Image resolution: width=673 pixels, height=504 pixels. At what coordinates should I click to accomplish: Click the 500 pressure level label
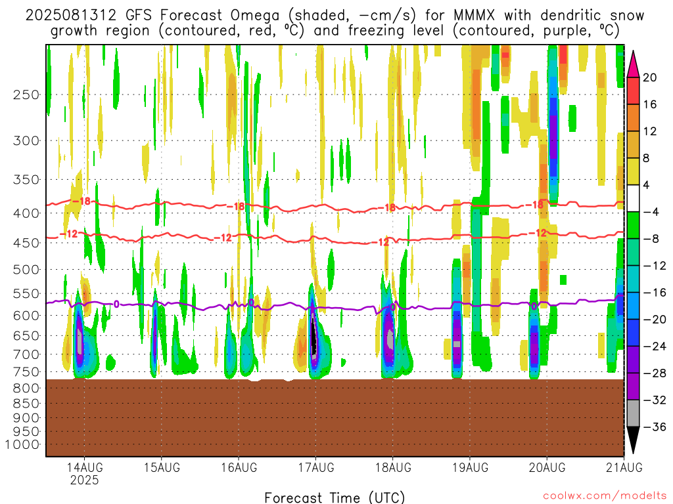coord(26,270)
